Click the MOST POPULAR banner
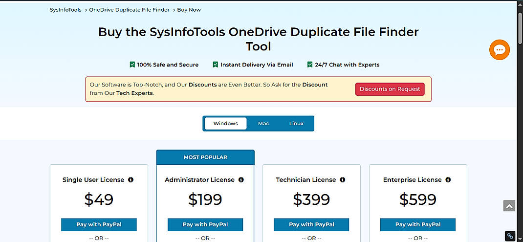 (205, 157)
